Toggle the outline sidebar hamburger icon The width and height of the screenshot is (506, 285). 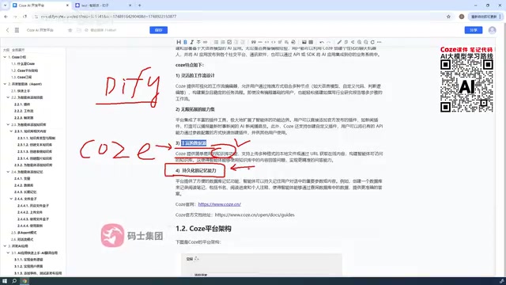(x=17, y=30)
